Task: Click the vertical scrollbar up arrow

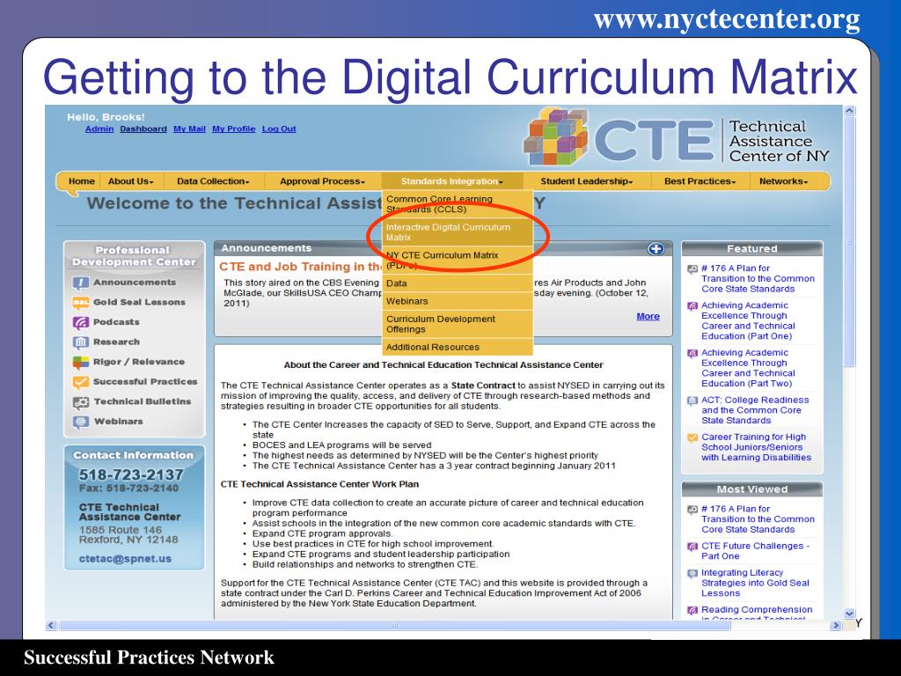Action: (849, 111)
